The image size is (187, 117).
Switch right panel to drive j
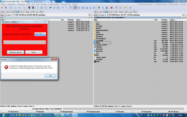[130, 12]
